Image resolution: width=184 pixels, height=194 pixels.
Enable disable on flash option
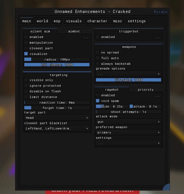click(26, 91)
